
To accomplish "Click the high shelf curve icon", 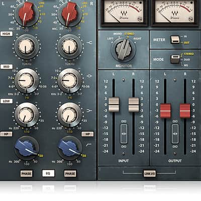I will [x=89, y=43].
